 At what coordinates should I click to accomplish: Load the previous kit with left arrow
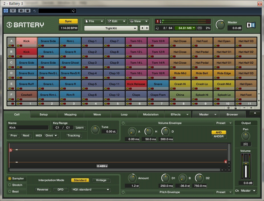point(142,28)
